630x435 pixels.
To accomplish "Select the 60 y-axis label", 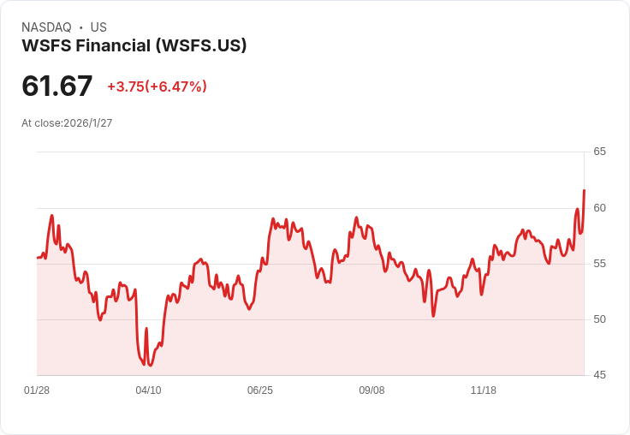I will coord(599,208).
